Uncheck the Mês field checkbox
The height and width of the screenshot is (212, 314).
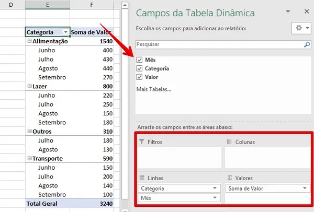pos(139,60)
